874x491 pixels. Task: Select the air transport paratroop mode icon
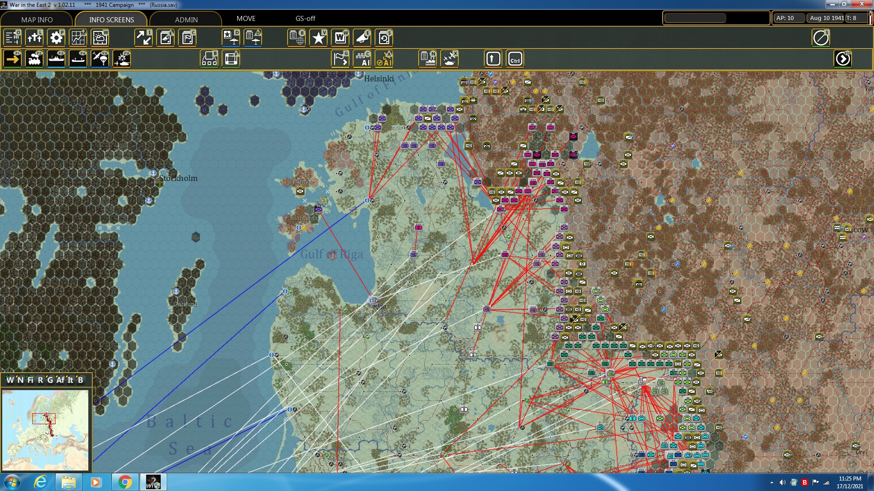pos(100,59)
